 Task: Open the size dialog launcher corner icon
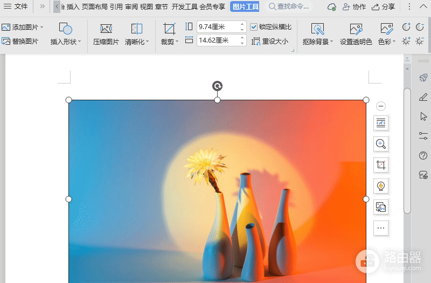pos(293,50)
